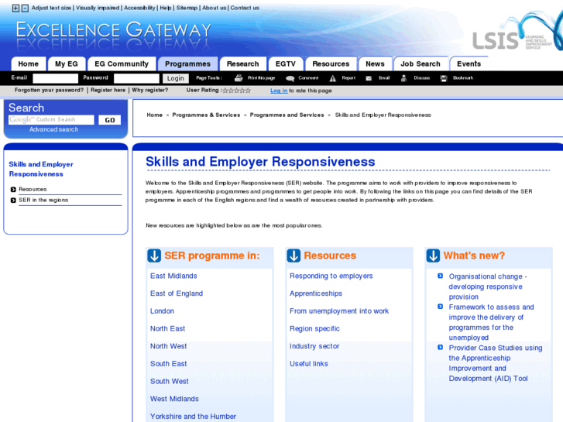
Task: Open Contact us link
Action: point(245,8)
